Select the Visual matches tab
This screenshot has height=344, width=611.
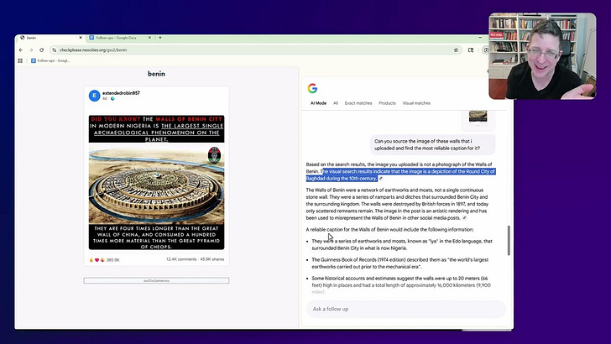tap(416, 103)
